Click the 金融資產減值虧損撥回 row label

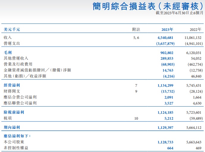pyautogui.click(x=37, y=70)
